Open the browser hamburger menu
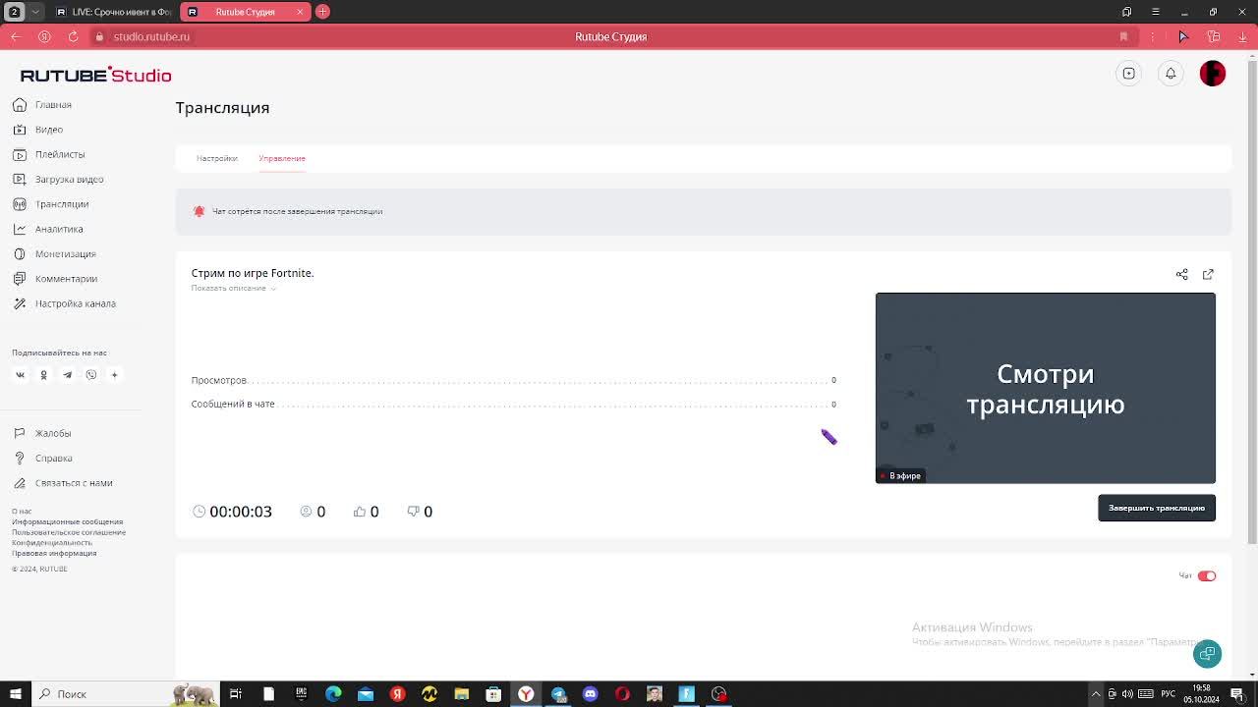The image size is (1258, 707). [x=1156, y=12]
